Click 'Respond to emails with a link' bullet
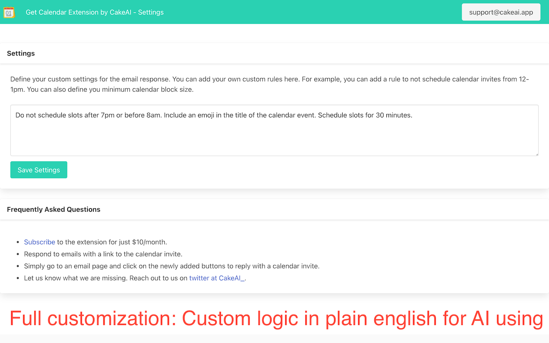Image resolution: width=549 pixels, height=343 pixels. [x=103, y=254]
